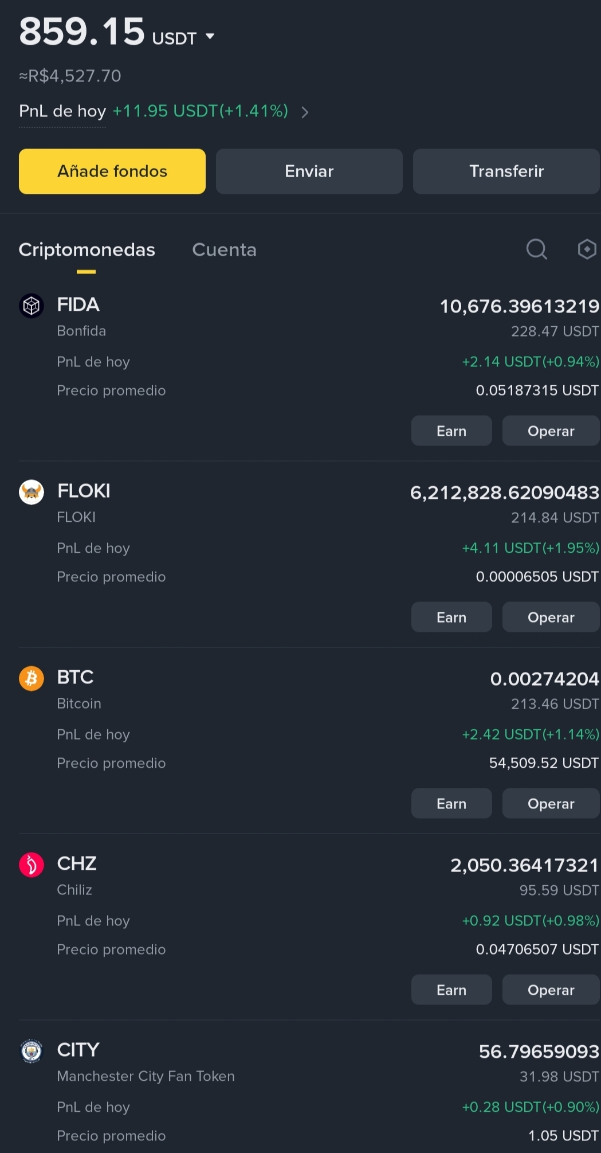Click the Enviar button

click(x=309, y=171)
